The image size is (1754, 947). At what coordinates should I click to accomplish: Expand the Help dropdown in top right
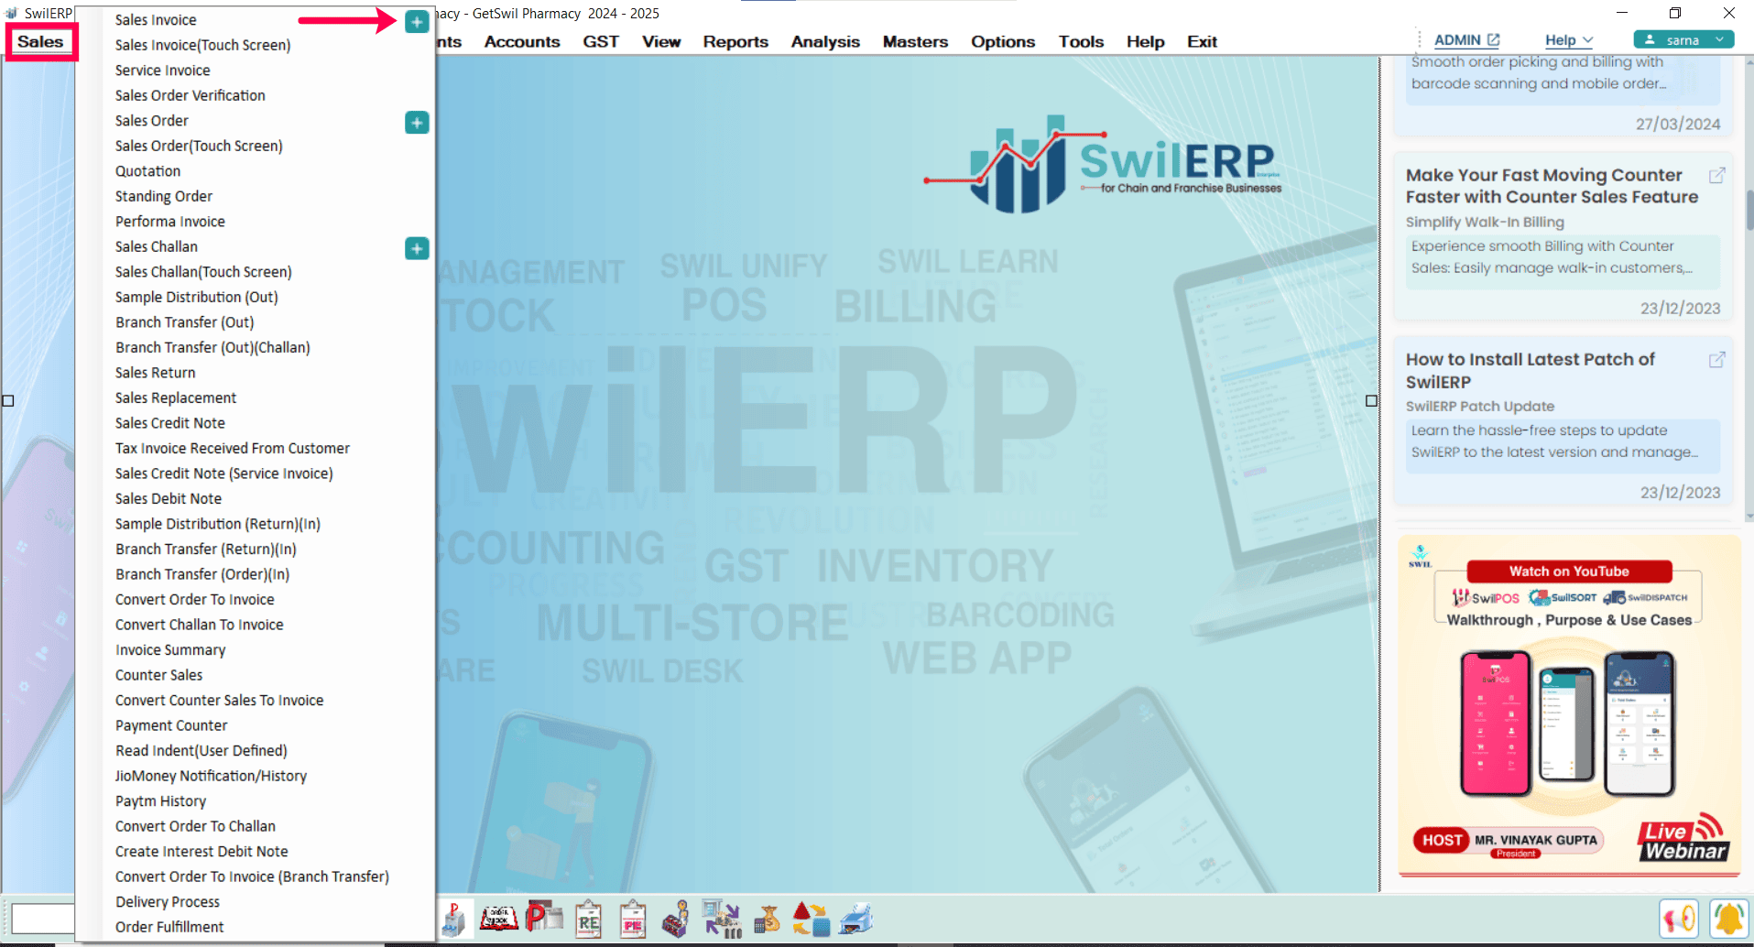point(1569,40)
